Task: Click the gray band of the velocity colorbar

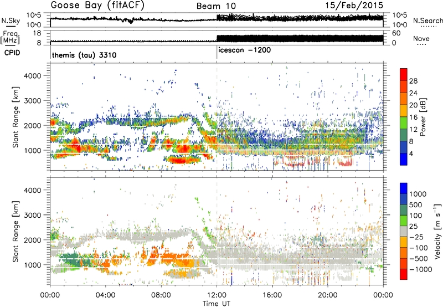Action: click(x=404, y=231)
